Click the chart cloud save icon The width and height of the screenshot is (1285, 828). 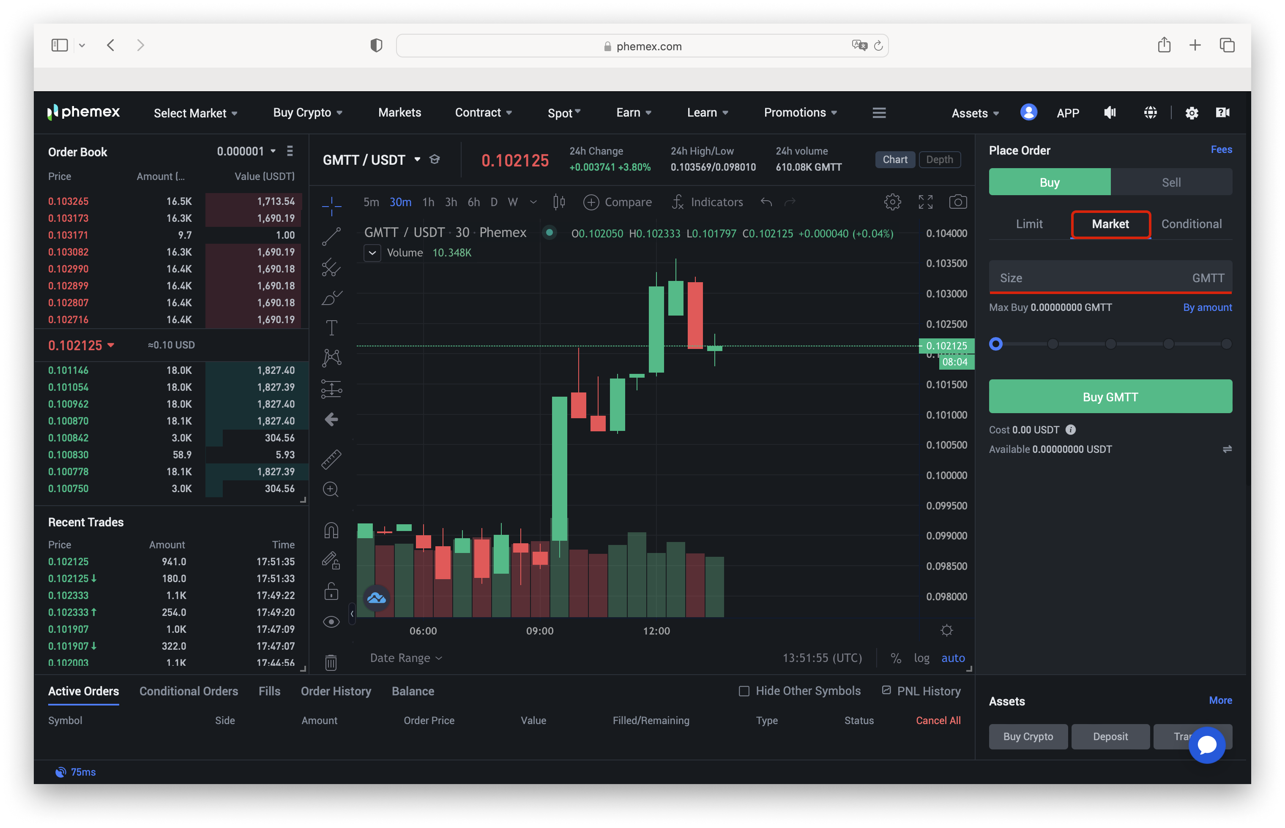coord(377,598)
